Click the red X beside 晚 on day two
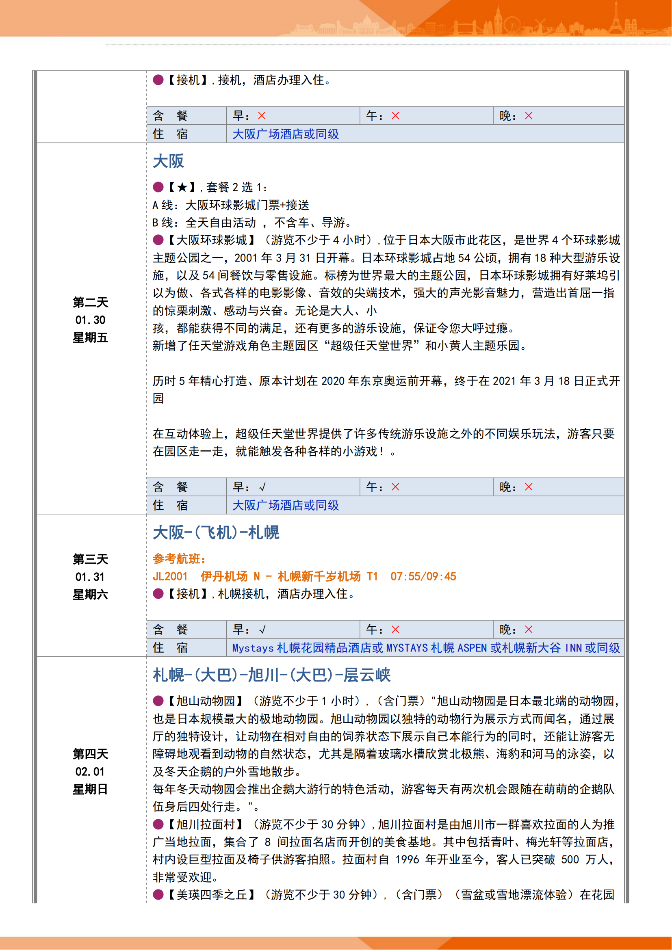The height and width of the screenshot is (950, 672). click(529, 487)
